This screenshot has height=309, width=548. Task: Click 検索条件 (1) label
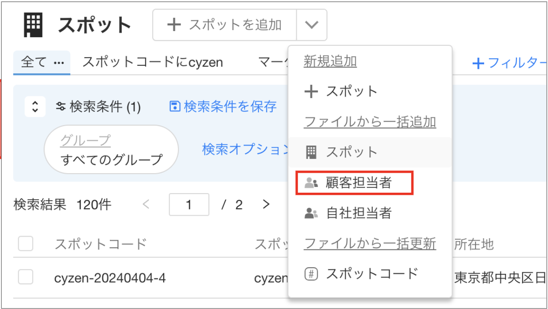point(98,107)
